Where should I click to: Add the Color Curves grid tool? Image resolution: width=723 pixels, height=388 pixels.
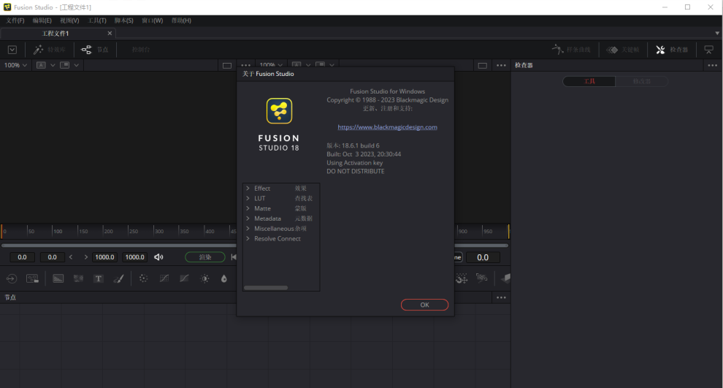[164, 278]
